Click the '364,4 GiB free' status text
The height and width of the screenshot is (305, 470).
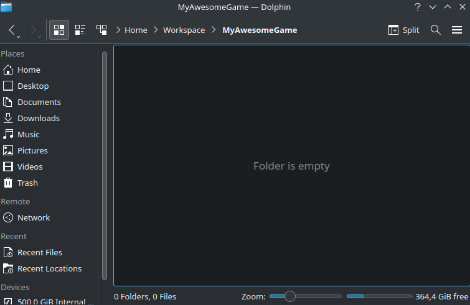[441, 297]
